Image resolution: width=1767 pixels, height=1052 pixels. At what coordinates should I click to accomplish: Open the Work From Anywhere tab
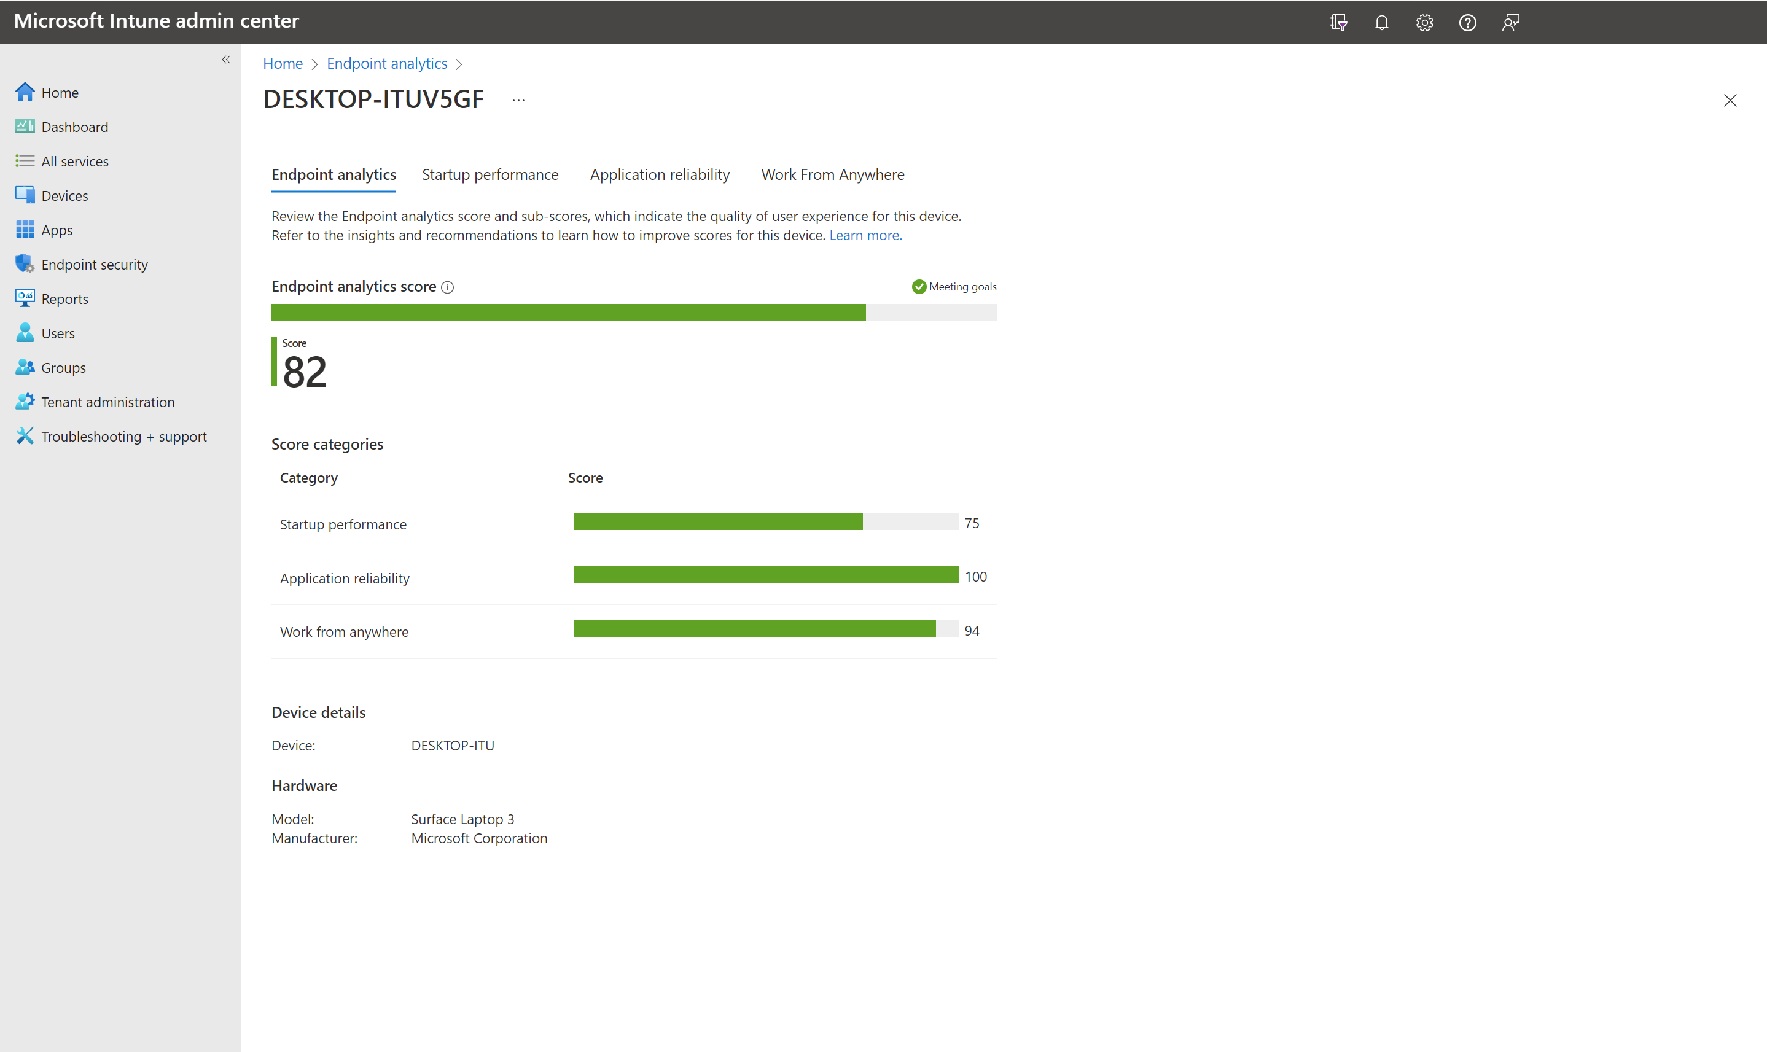[x=832, y=174]
